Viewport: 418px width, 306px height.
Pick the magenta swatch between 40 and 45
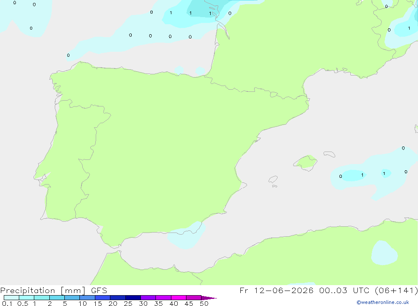point(178,298)
